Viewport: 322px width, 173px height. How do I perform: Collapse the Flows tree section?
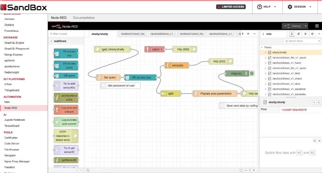coord(262,47)
